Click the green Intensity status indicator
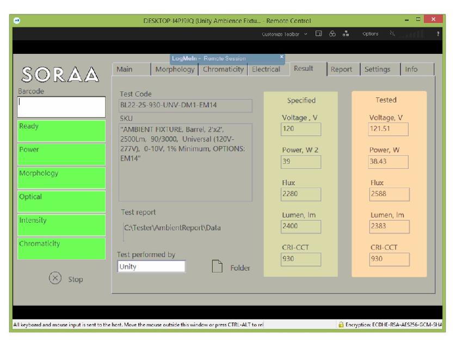The height and width of the screenshot is (347, 468). tap(61, 225)
